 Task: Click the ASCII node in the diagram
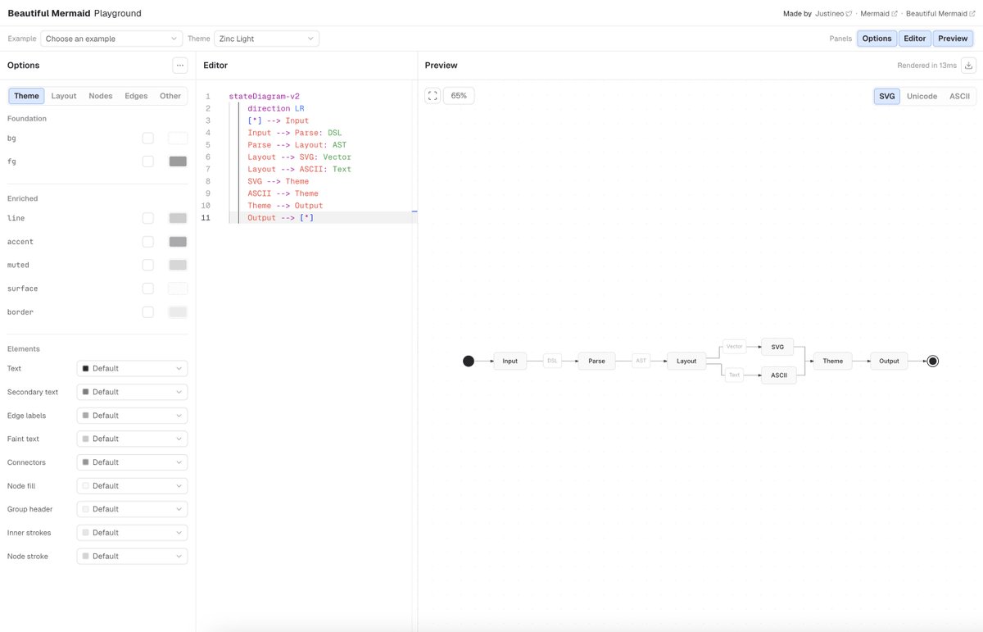pyautogui.click(x=778, y=375)
